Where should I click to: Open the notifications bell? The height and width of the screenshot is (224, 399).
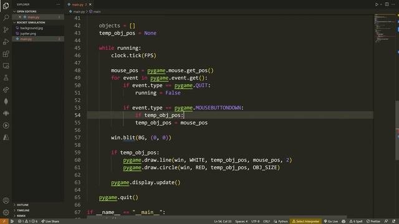tap(393, 222)
